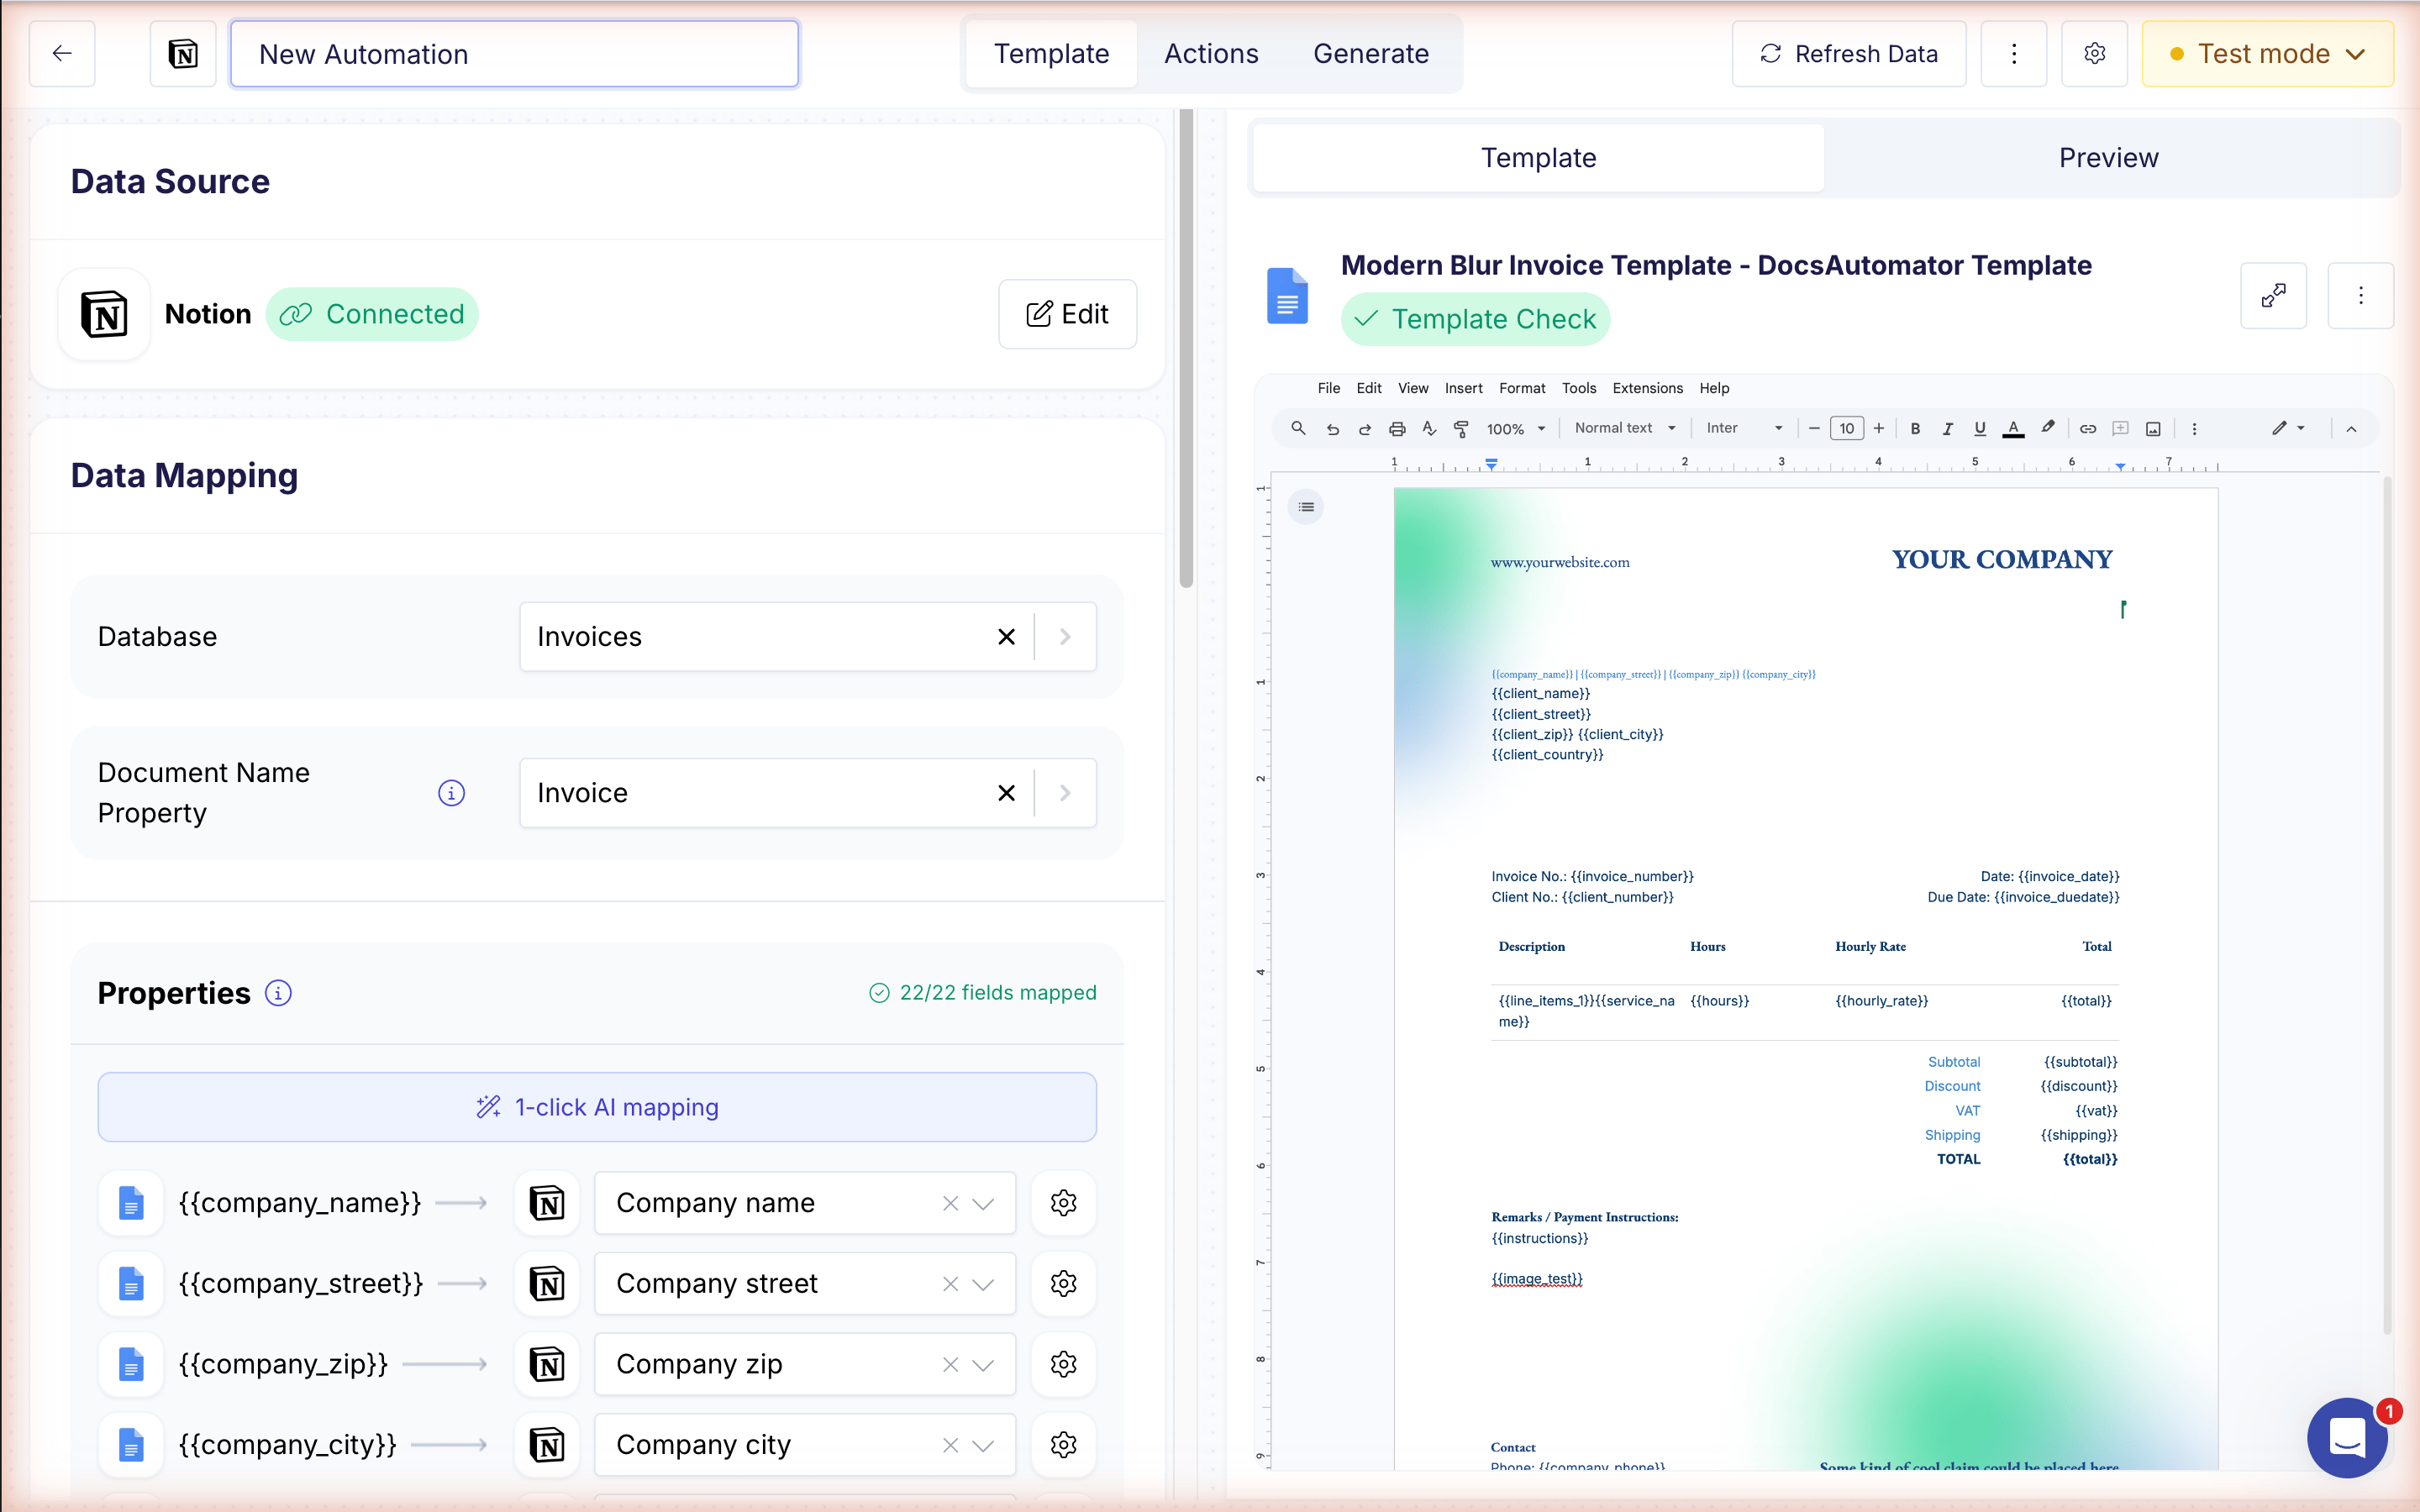The width and height of the screenshot is (2420, 1512).
Task: Open template in new window icon
Action: click(2273, 295)
